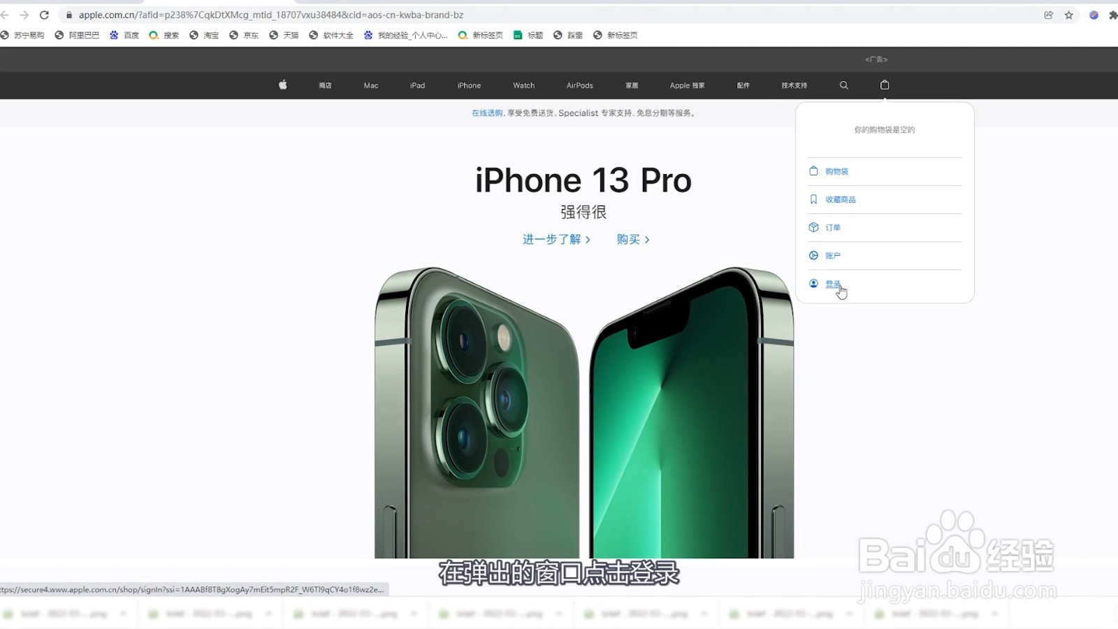The width and height of the screenshot is (1118, 629).
Task: Open the 软件大全 bookmark
Action: pyautogui.click(x=331, y=35)
